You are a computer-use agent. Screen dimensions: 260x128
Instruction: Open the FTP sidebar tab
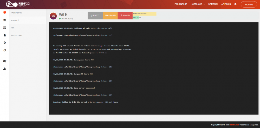click(28, 28)
